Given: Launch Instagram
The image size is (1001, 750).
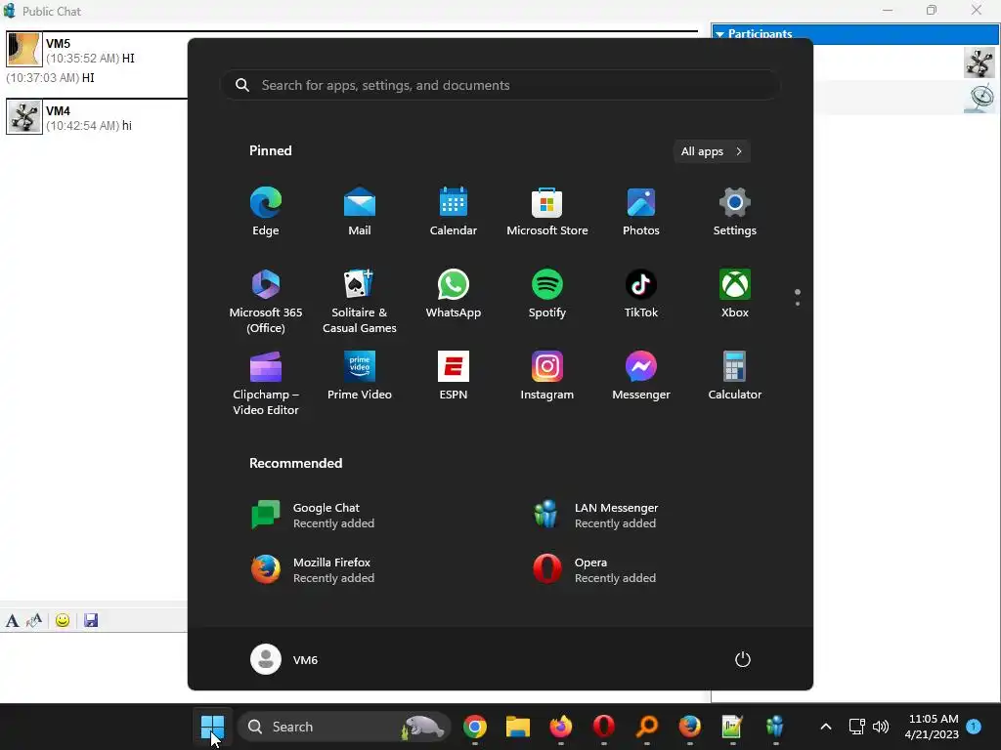Looking at the screenshot, I should 547,375.
